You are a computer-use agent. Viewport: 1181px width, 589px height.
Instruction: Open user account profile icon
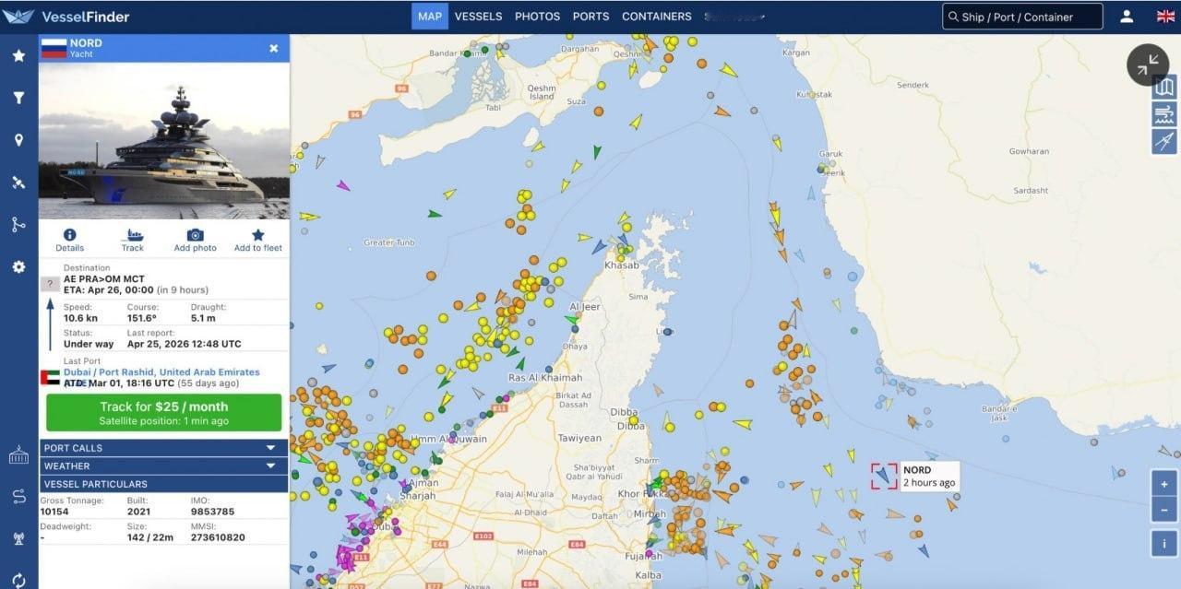click(x=1127, y=17)
